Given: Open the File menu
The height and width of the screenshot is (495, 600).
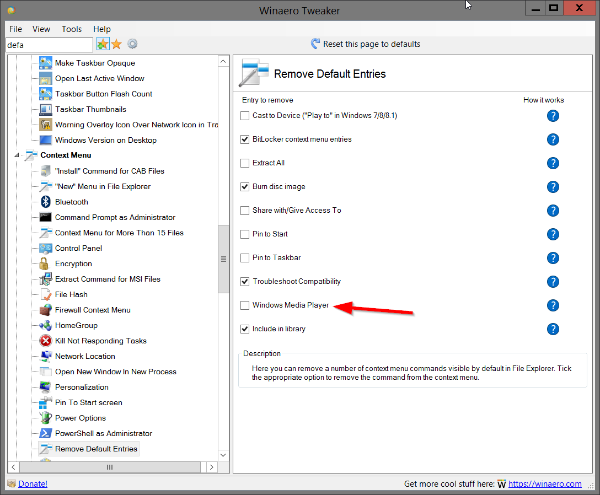Looking at the screenshot, I should [15, 29].
